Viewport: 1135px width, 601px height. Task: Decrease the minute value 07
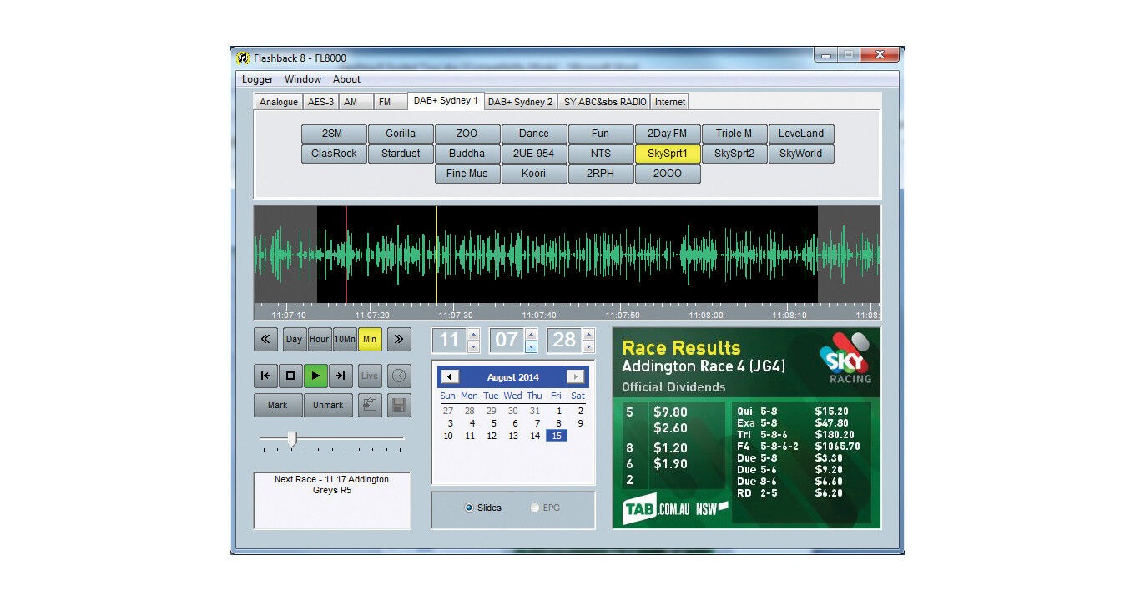click(x=531, y=346)
